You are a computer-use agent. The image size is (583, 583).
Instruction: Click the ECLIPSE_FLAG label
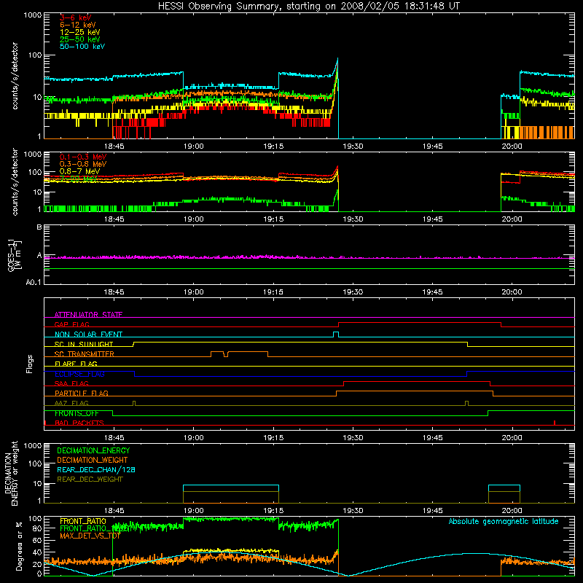[x=79, y=374]
